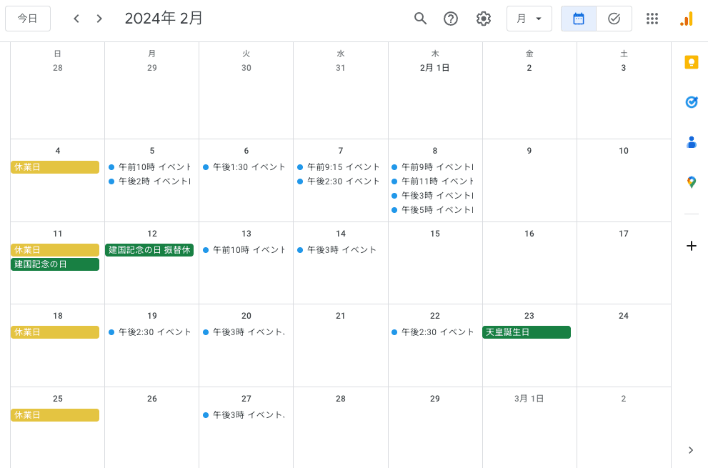Select the yellow 休業日 banner on February 4
Image resolution: width=708 pixels, height=468 pixels.
click(x=55, y=166)
